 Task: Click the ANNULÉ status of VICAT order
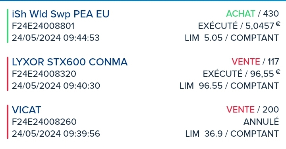point(261,121)
